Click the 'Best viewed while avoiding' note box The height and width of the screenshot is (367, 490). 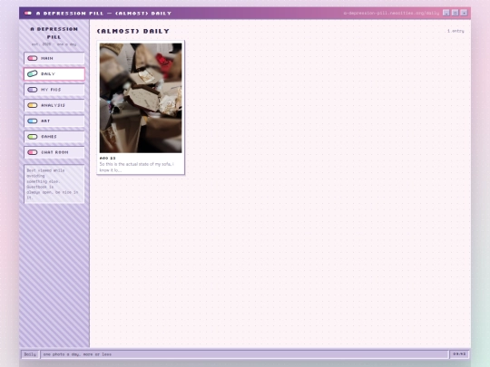pyautogui.click(x=54, y=184)
